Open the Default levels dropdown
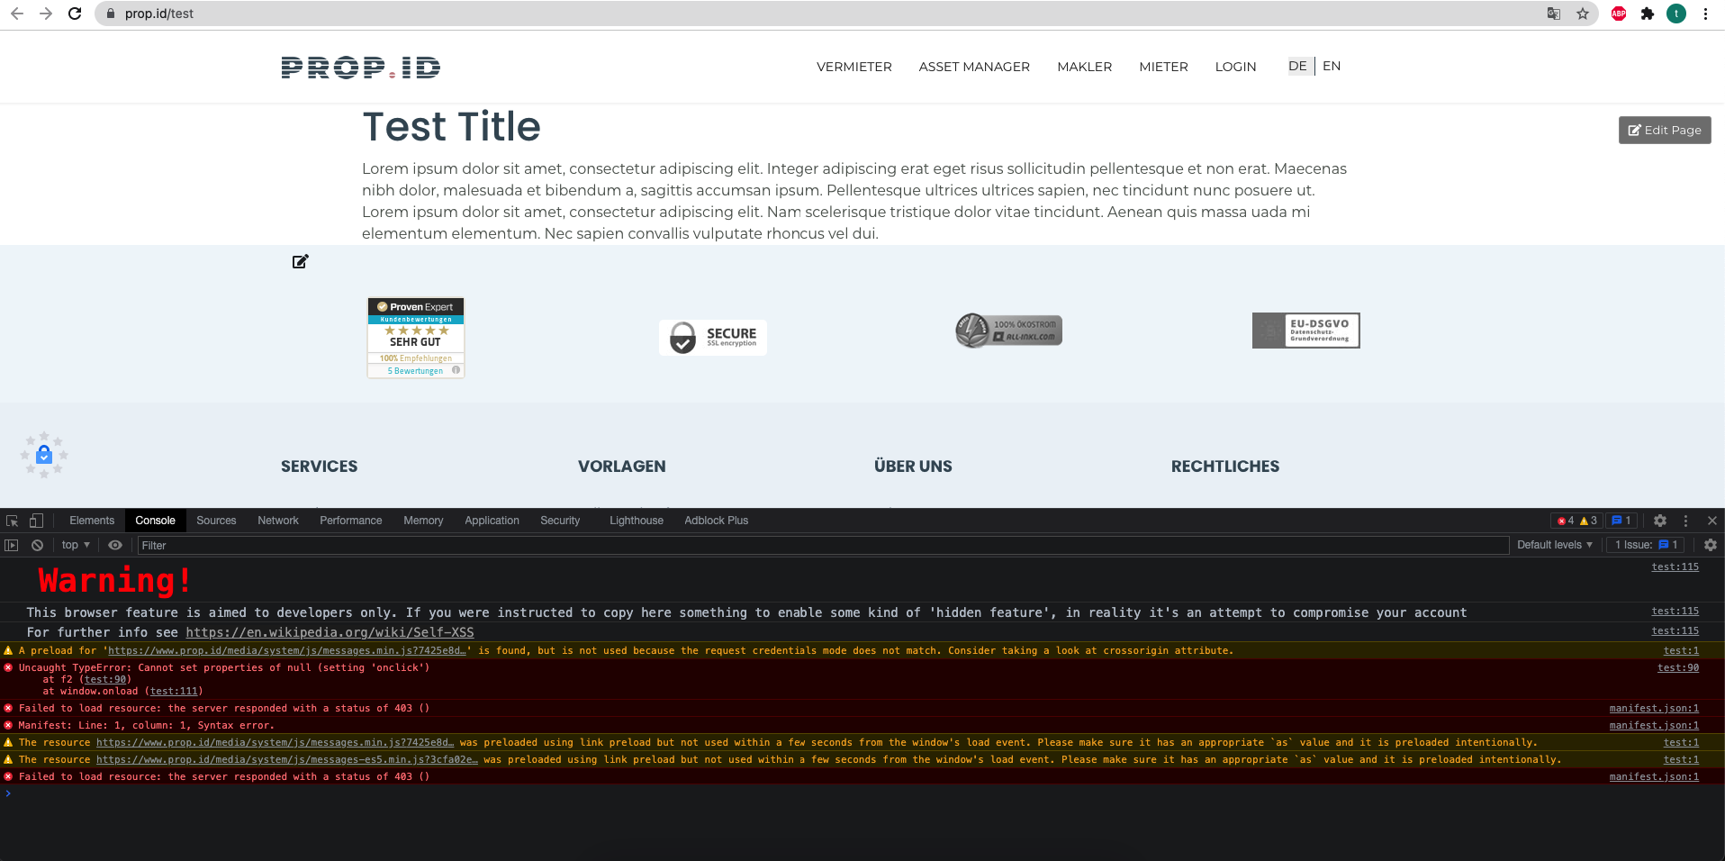This screenshot has height=861, width=1725. click(1554, 545)
